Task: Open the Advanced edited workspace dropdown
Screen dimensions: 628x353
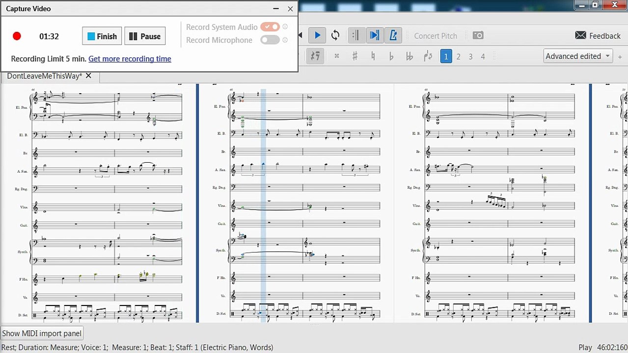Action: [578, 56]
